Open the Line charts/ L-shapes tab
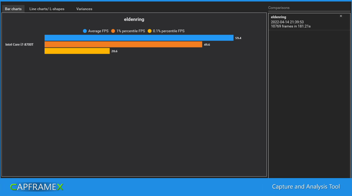Image resolution: width=352 pixels, height=196 pixels. coord(47,9)
